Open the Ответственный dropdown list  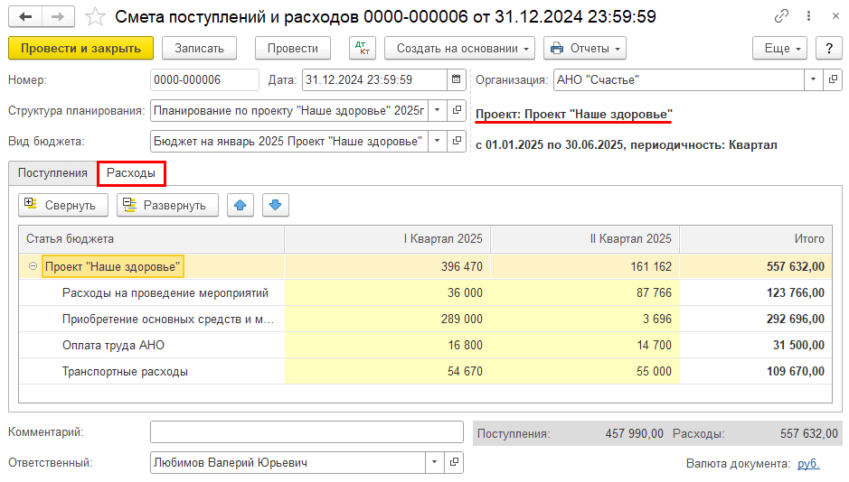(x=435, y=463)
